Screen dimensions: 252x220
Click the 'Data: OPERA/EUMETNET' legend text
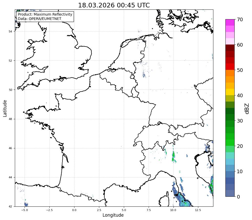40,19
